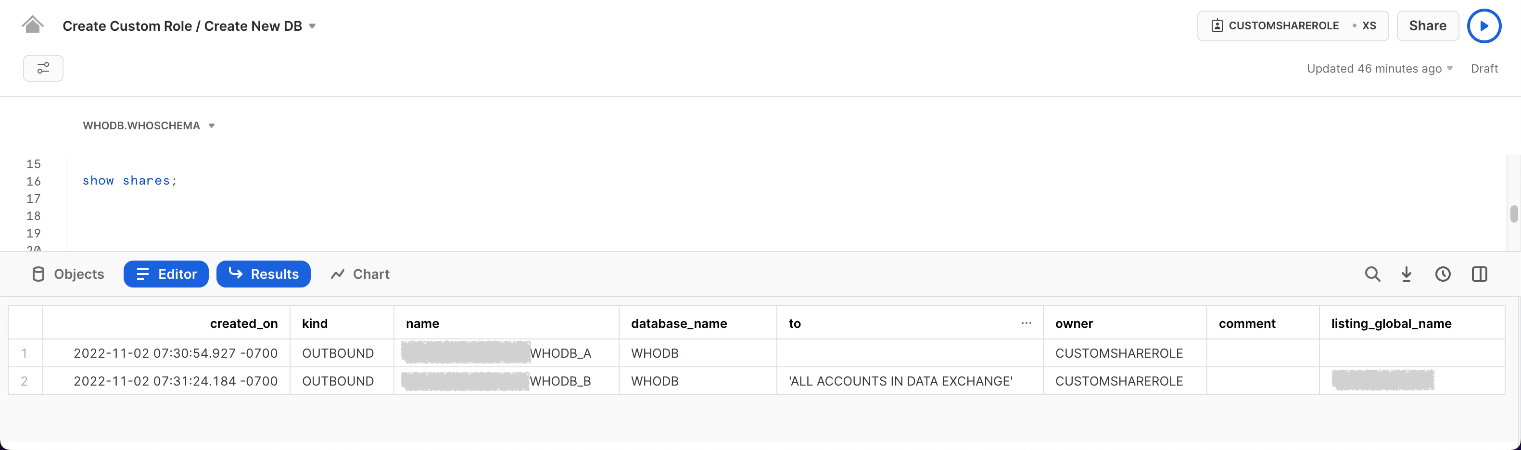Run the worksheet with the blue play button

(1484, 25)
